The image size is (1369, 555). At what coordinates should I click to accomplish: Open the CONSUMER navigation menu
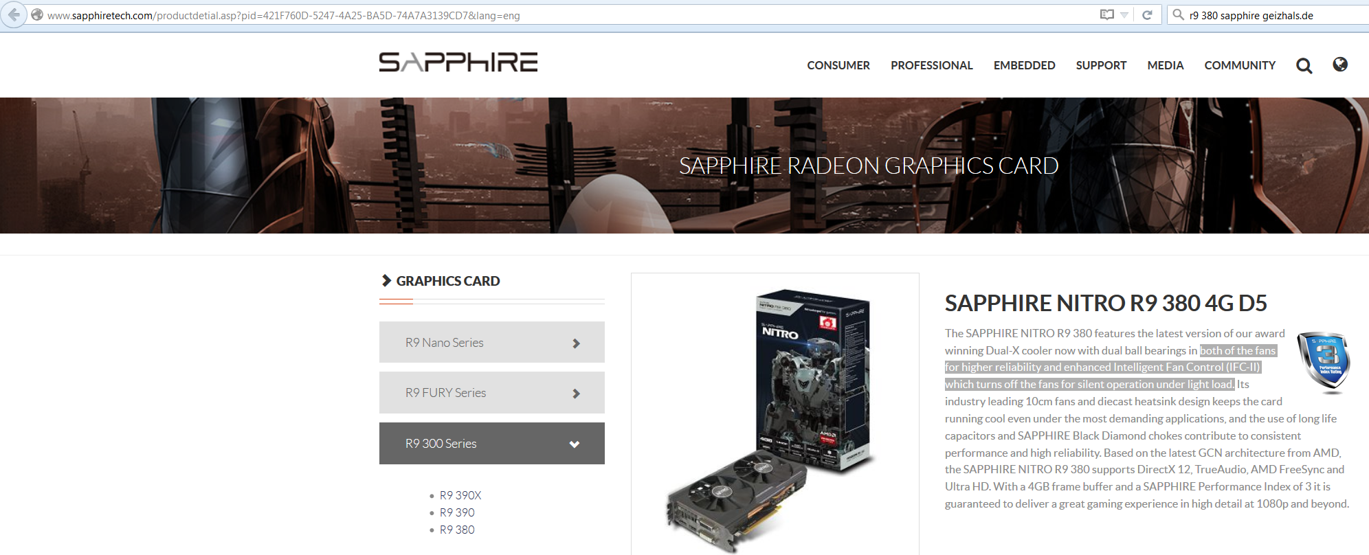coord(838,65)
